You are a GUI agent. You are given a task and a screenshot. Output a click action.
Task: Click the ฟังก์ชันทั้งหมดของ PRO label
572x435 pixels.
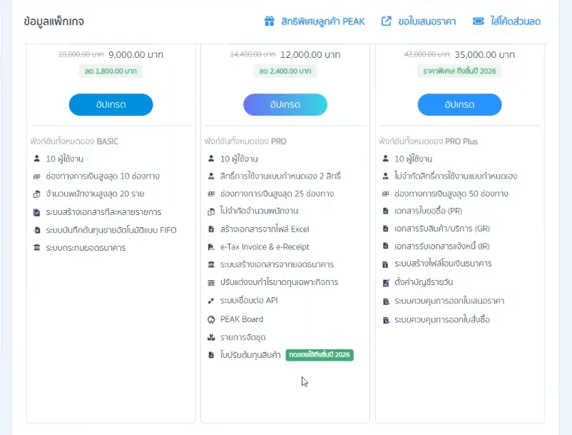(x=245, y=141)
